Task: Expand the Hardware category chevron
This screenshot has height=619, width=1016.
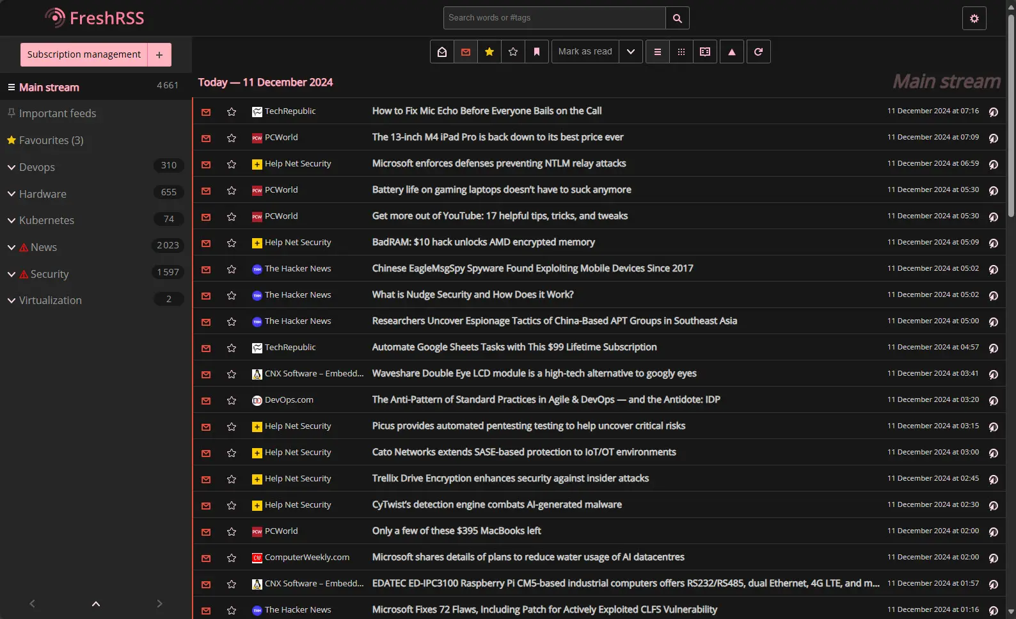Action: (12, 194)
